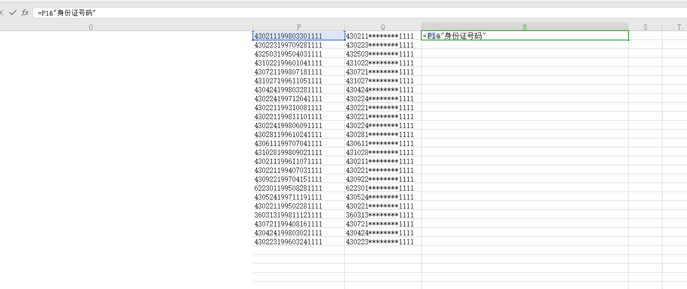Select masked cell 430524********1111
Screen dimensions: 687x289
click(x=383, y=197)
